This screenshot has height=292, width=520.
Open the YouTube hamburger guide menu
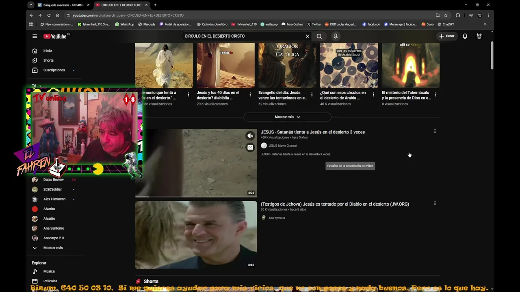click(35, 36)
